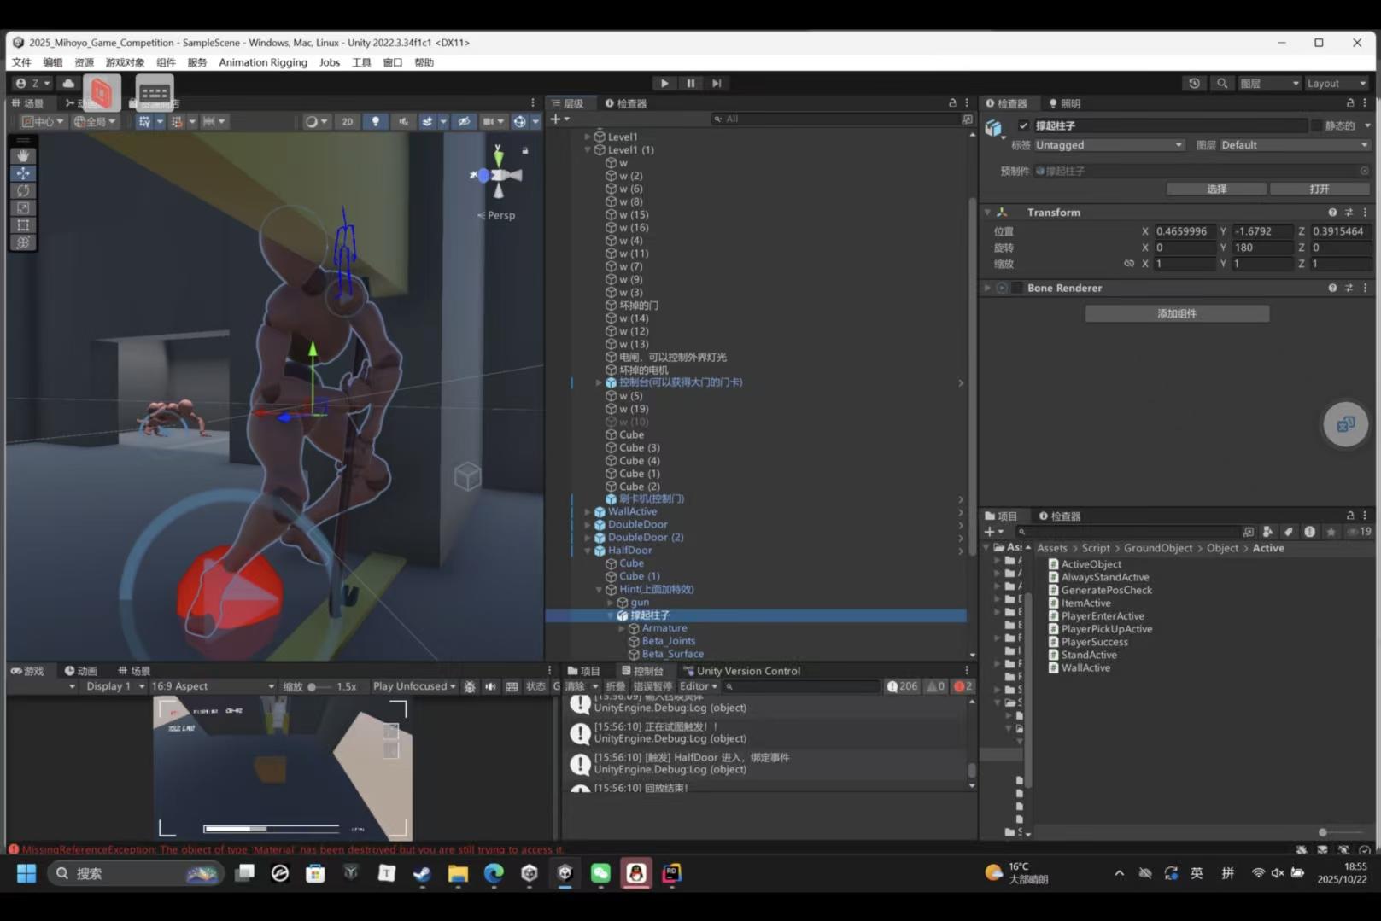Image resolution: width=1381 pixels, height=921 pixels.
Task: Click the Step frame button
Action: [717, 83]
